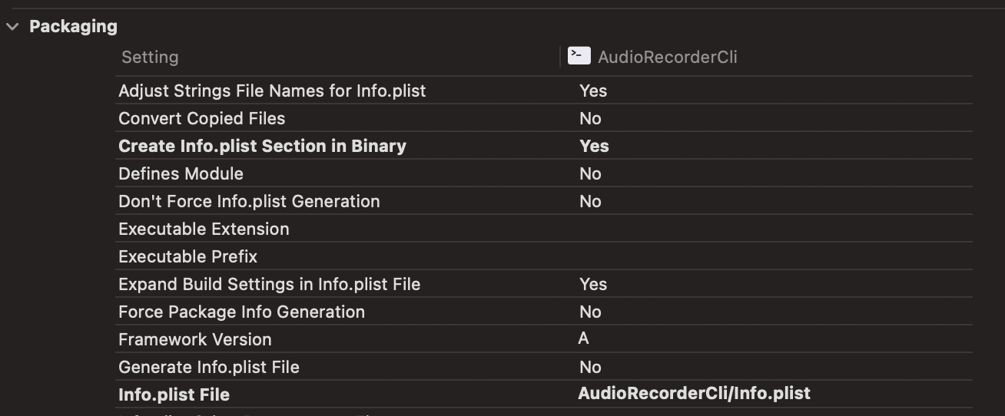Select the Setting column header
The width and height of the screenshot is (1005, 416).
[x=150, y=57]
